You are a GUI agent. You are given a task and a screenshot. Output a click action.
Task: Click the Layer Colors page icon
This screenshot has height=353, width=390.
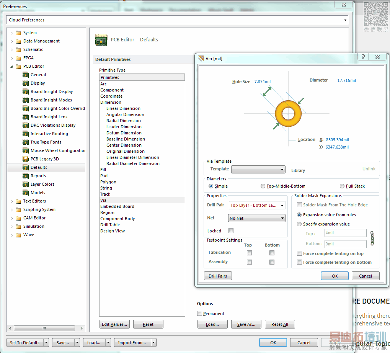(26, 184)
